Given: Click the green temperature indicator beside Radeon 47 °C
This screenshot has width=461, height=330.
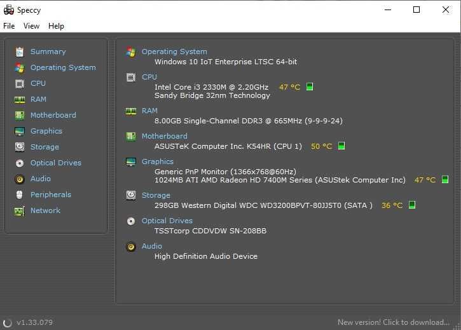Looking at the screenshot, I should pos(445,179).
